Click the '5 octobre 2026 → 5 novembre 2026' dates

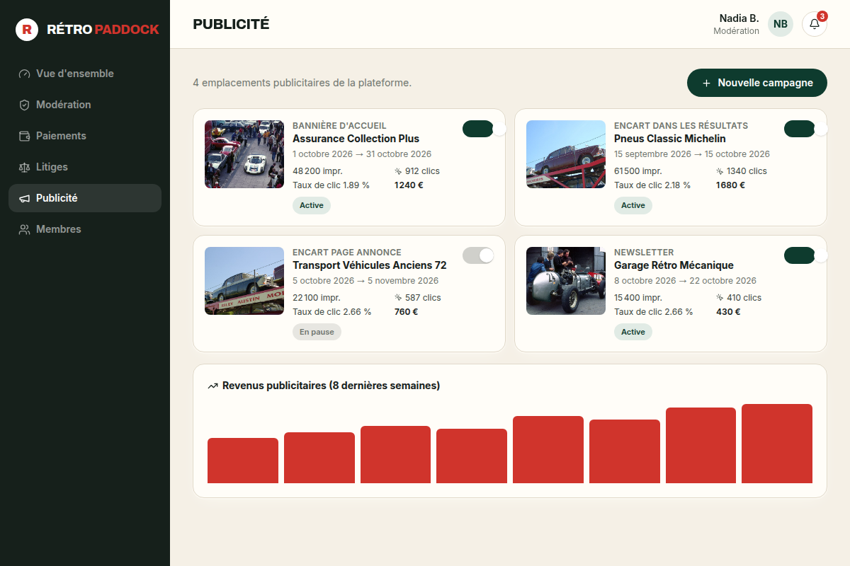pos(365,281)
